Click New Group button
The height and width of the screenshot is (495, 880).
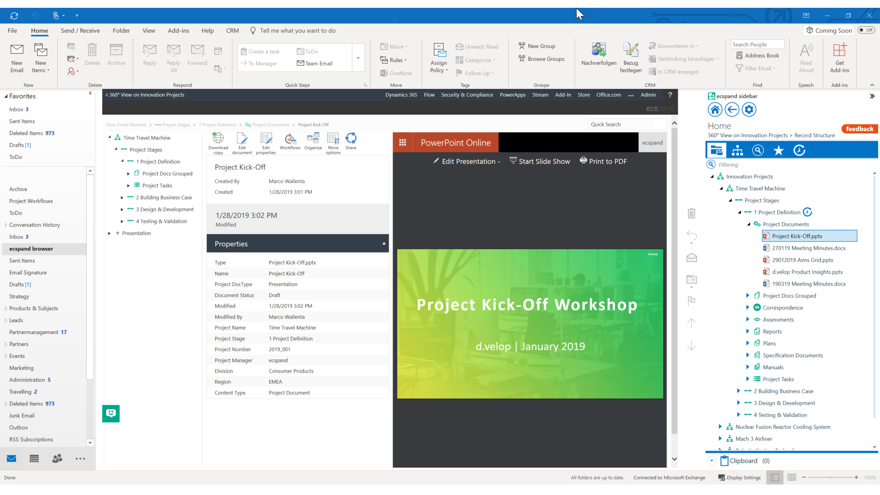point(537,46)
